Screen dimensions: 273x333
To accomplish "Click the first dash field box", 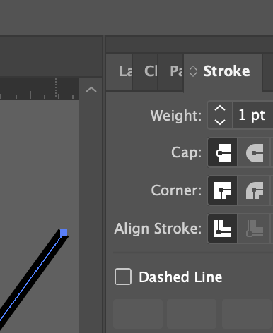I will click(x=138, y=314).
